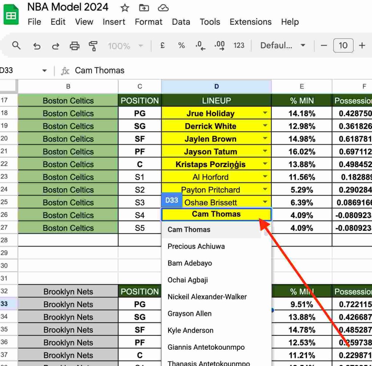
Task: Open the Edit menu
Action: [58, 22]
